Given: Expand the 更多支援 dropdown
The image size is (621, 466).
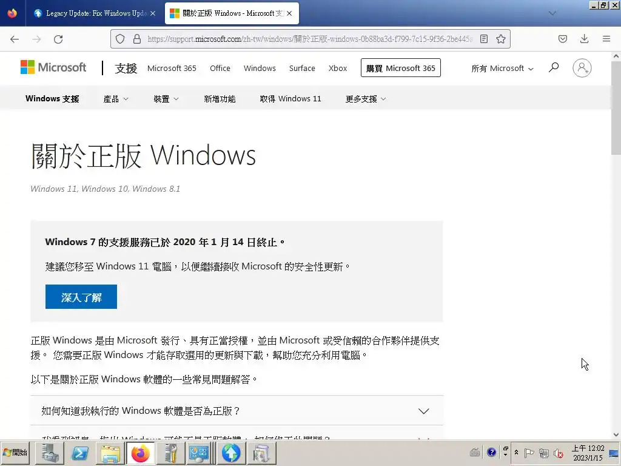Looking at the screenshot, I should click(366, 99).
